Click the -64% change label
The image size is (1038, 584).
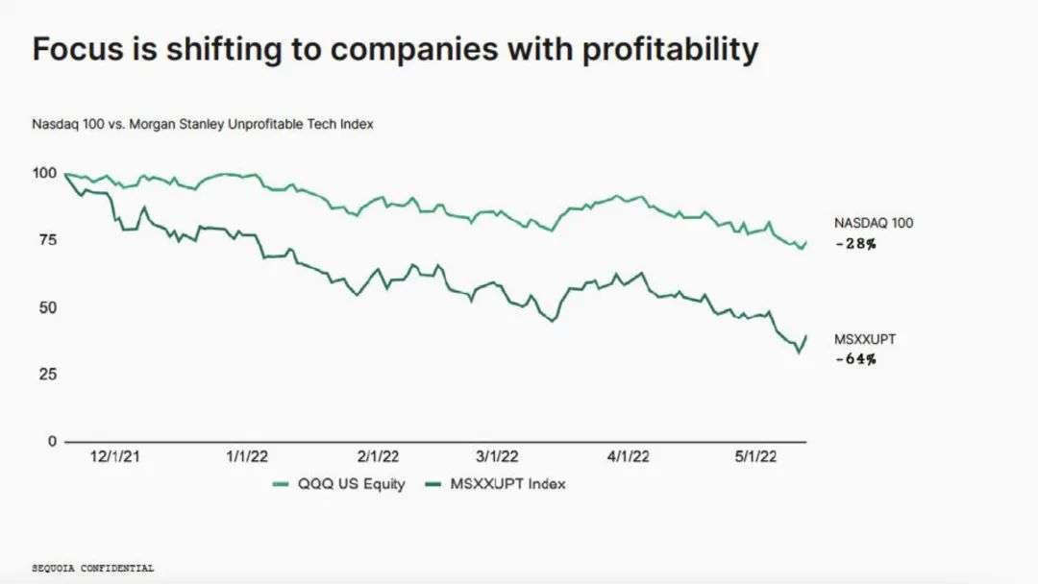(x=855, y=360)
